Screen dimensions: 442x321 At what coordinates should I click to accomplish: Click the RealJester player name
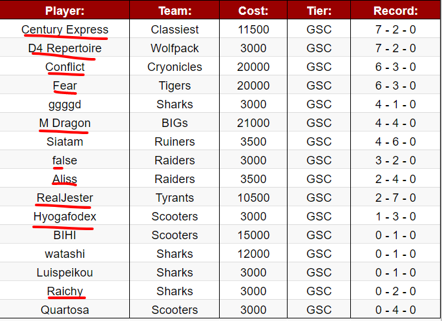click(x=65, y=198)
